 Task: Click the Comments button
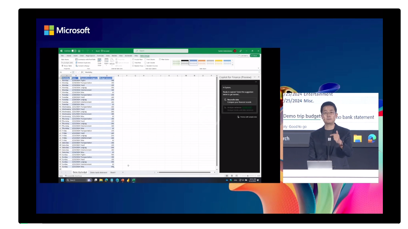[243, 56]
